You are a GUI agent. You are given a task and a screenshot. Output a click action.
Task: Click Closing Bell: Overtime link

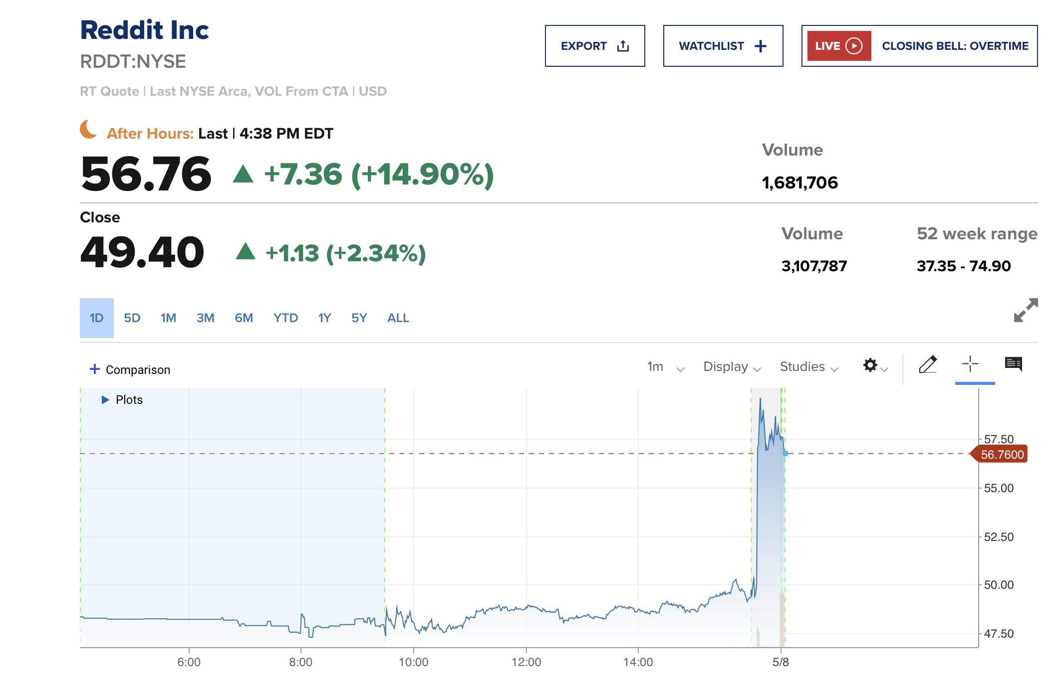tap(955, 46)
